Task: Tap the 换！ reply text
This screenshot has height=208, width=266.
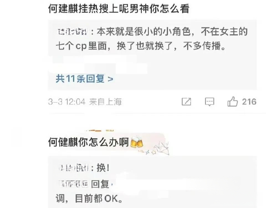Action: [x=103, y=168]
